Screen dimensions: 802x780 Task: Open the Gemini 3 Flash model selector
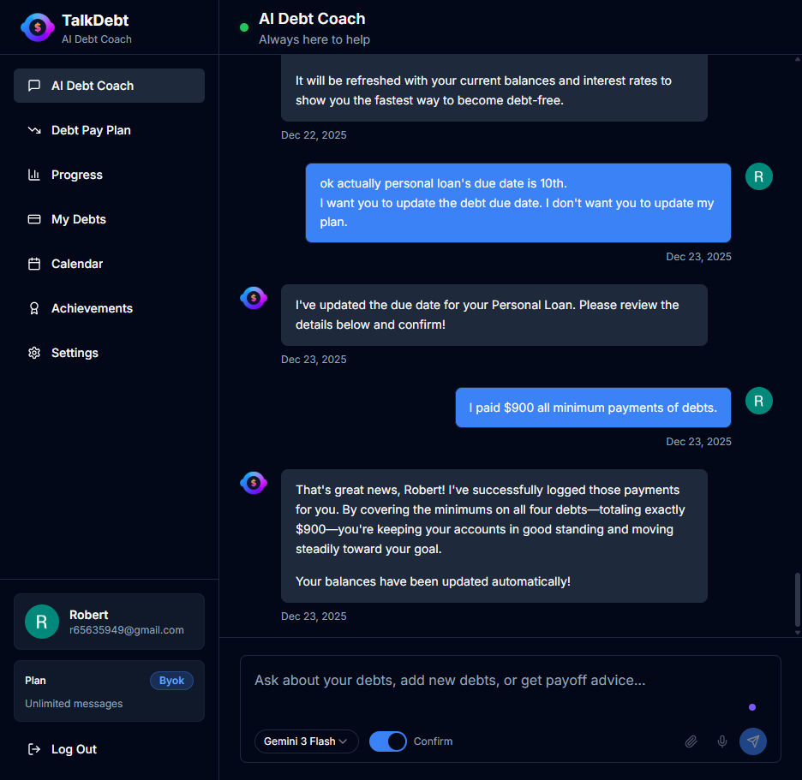point(306,741)
